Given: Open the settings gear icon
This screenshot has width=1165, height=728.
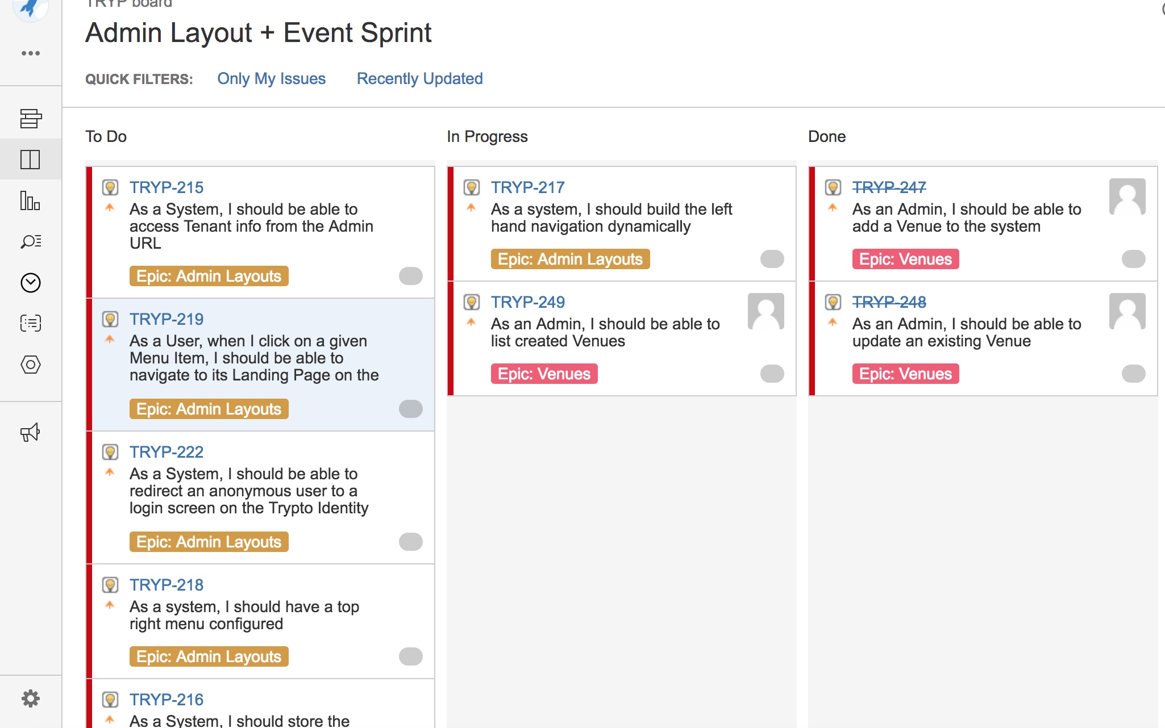Looking at the screenshot, I should pos(30,698).
